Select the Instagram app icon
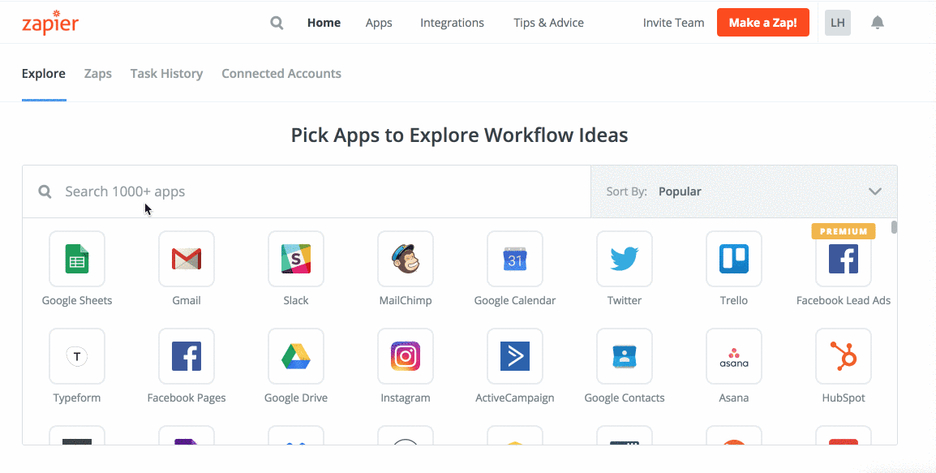The width and height of the screenshot is (936, 473). coord(406,356)
